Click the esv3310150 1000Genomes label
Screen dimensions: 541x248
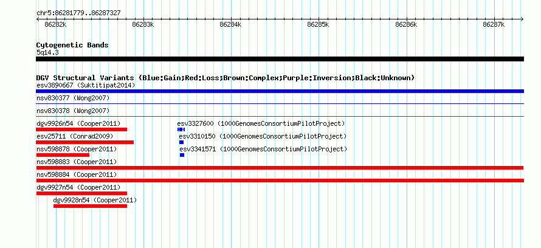pos(263,136)
